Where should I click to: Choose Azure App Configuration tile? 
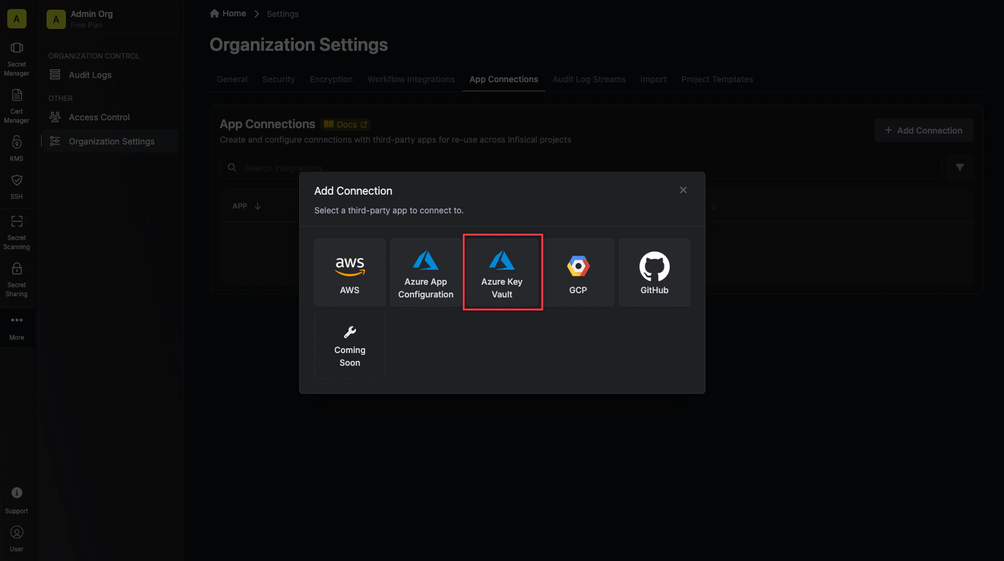point(426,272)
